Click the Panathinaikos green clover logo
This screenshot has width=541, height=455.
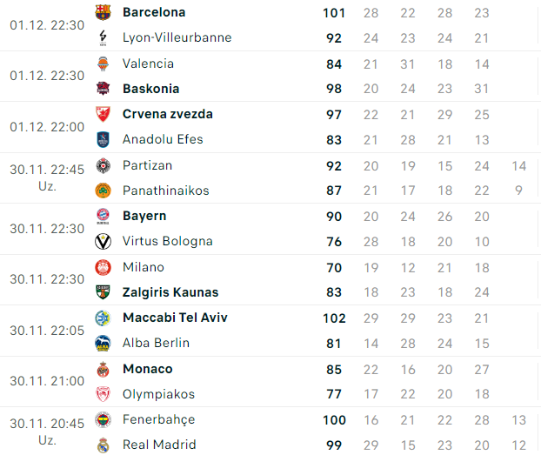(104, 191)
